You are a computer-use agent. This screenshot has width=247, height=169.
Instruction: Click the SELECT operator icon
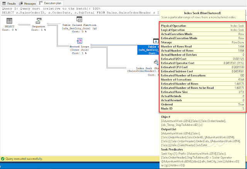pyautogui.click(x=9, y=21)
